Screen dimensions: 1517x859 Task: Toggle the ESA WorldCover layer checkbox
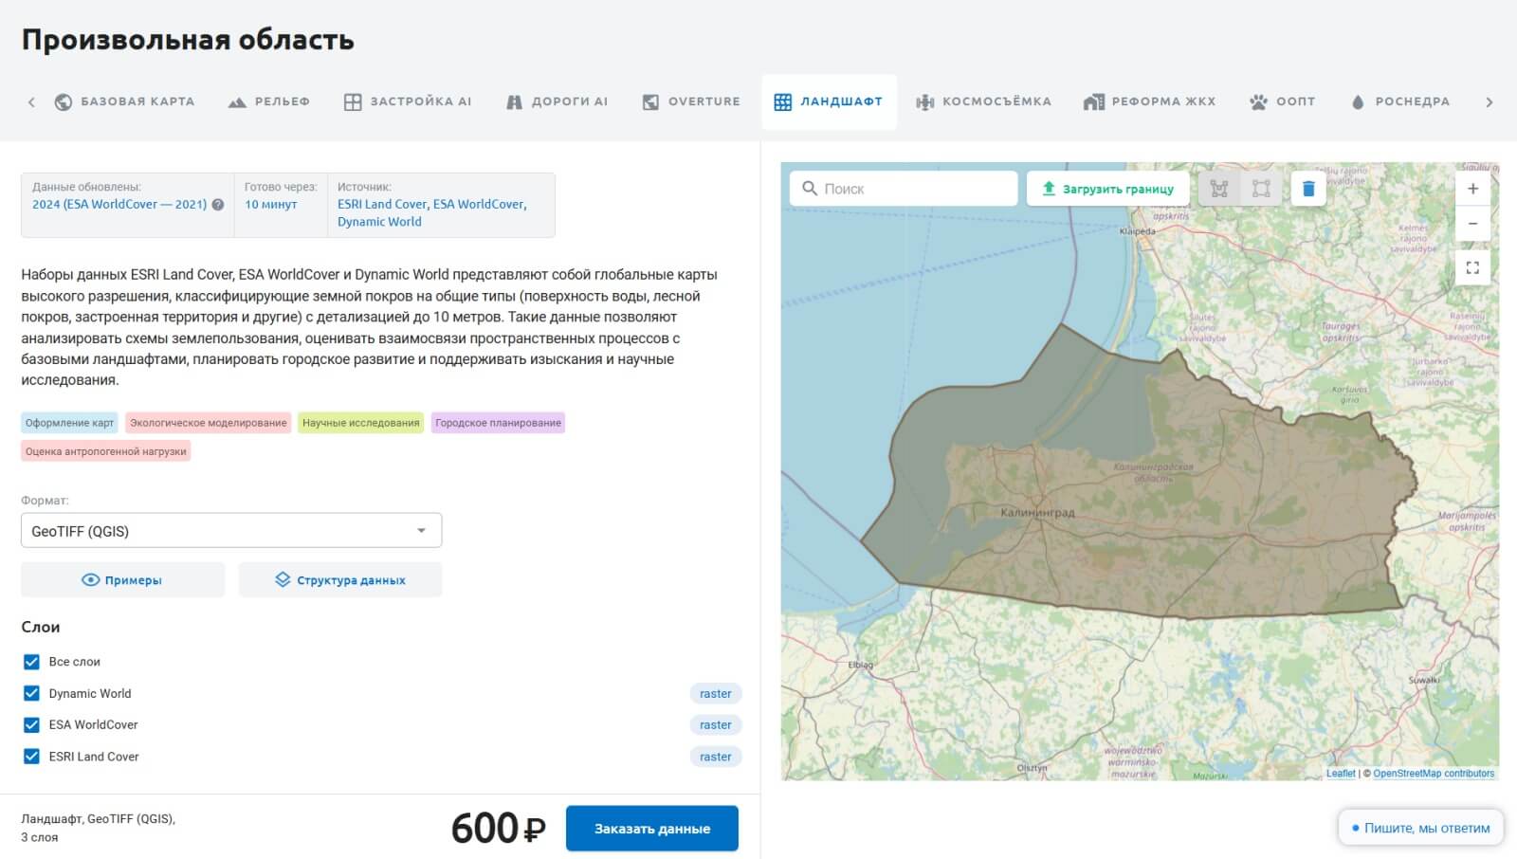(x=31, y=724)
